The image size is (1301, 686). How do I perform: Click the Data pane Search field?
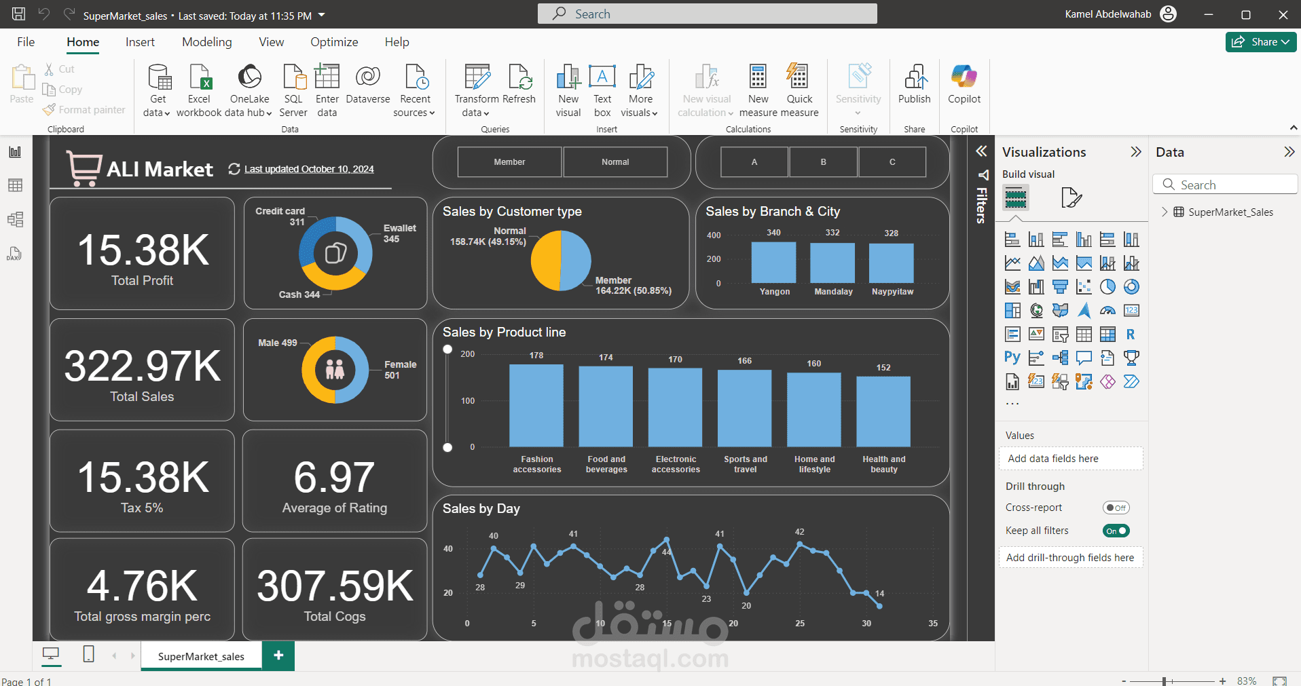coord(1225,185)
